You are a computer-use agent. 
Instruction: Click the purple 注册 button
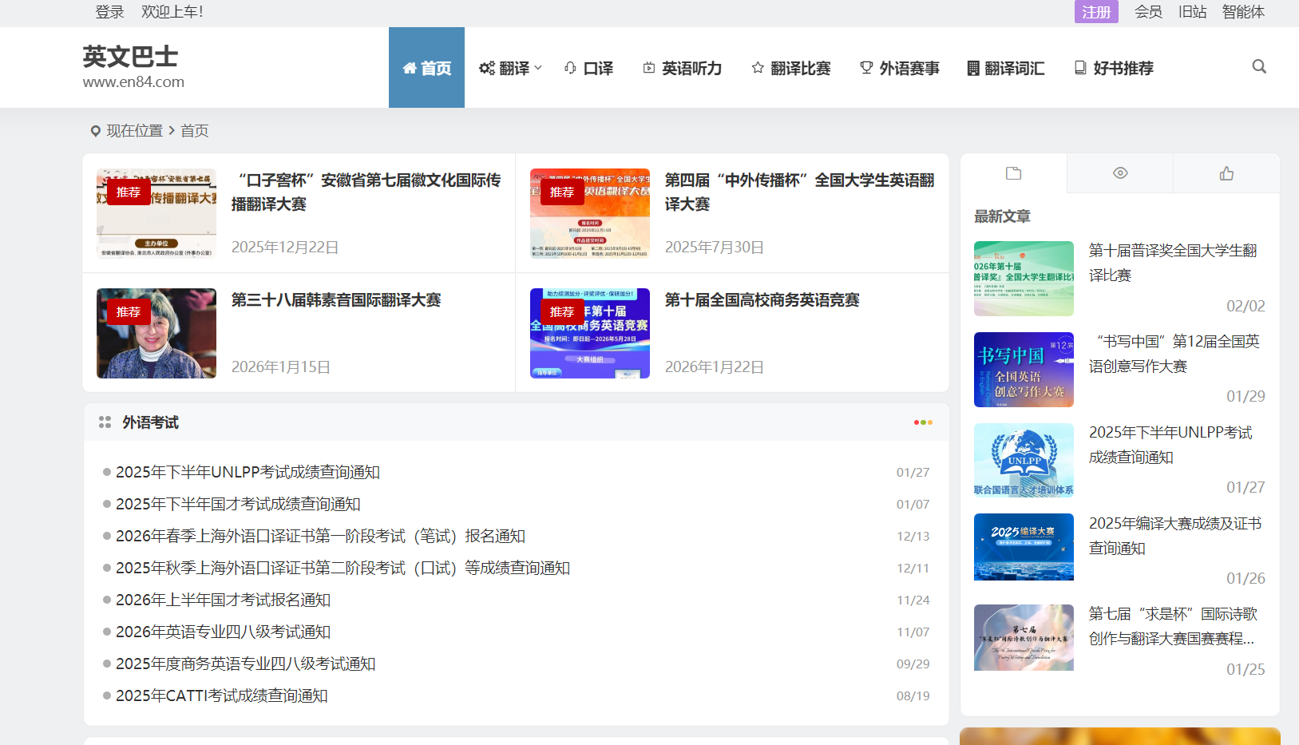click(x=1095, y=12)
